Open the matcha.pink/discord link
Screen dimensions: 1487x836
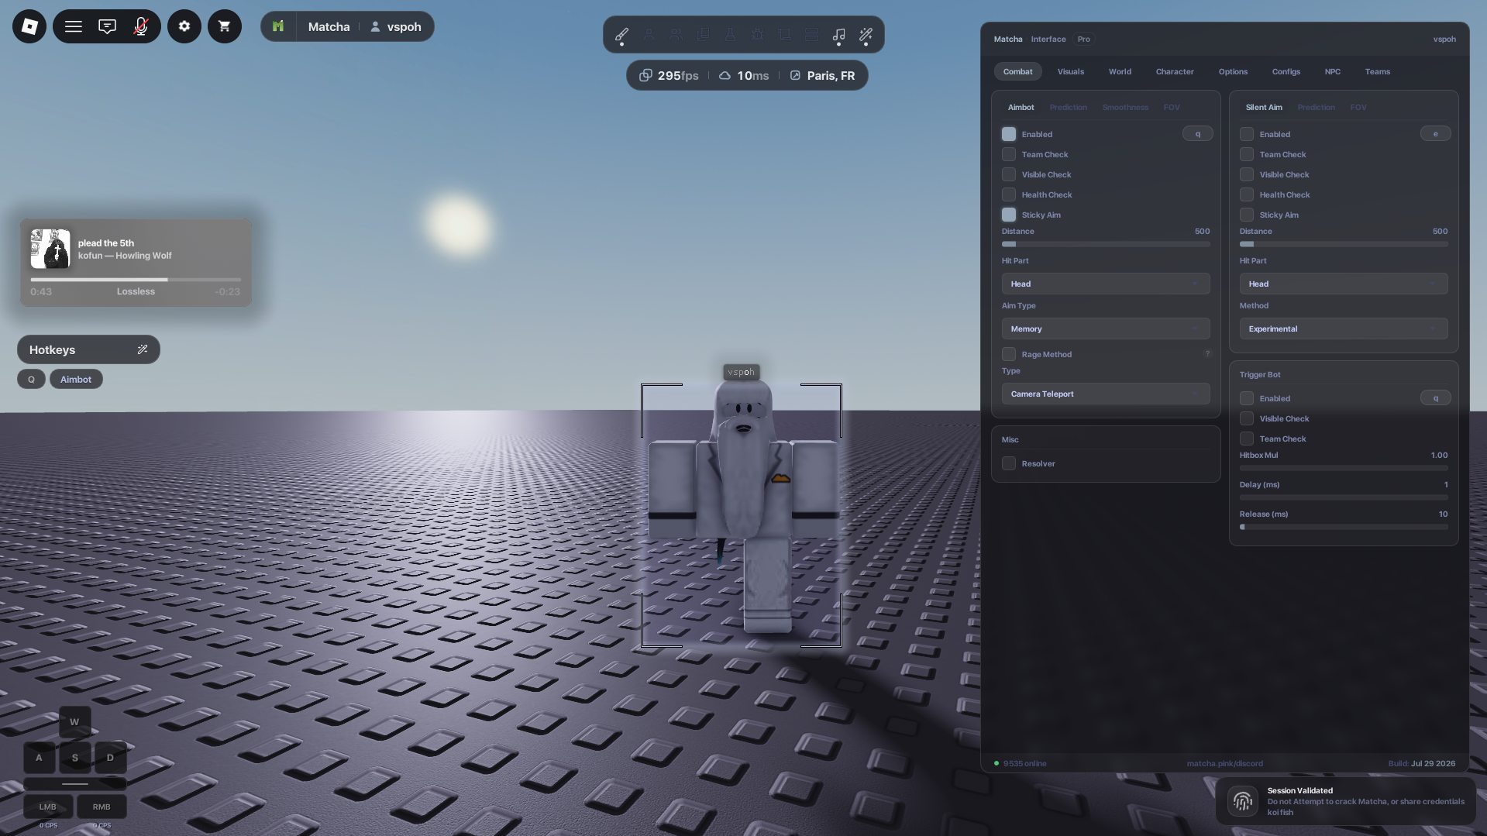tap(1224, 763)
